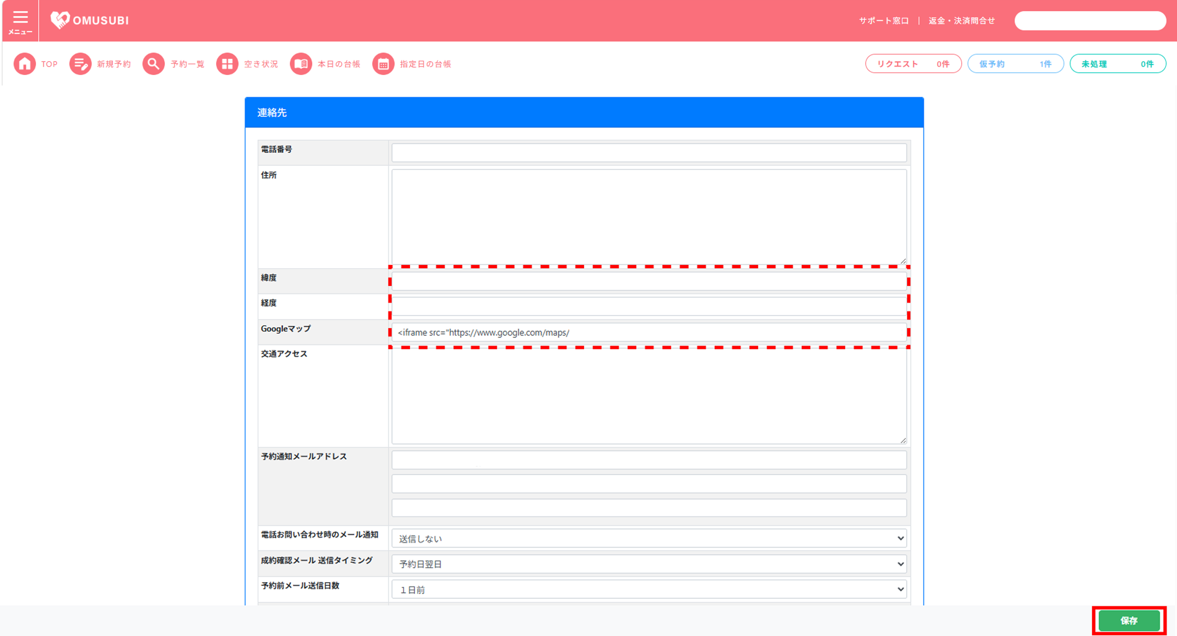Click the 住所 textarea resize handle
The image size is (1177, 636).
[903, 261]
